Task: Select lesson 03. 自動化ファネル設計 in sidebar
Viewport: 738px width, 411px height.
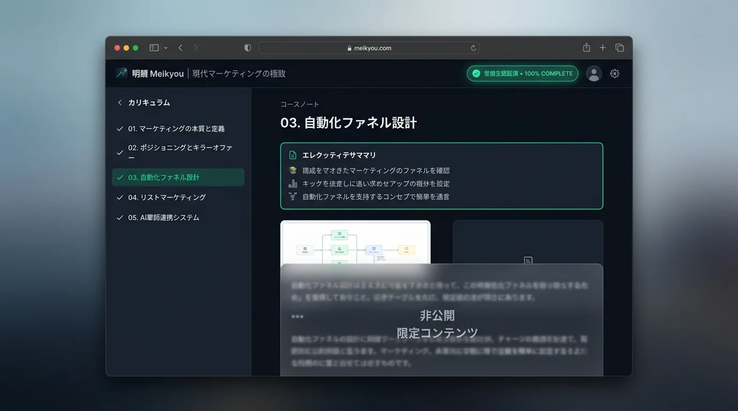Action: tap(178, 177)
